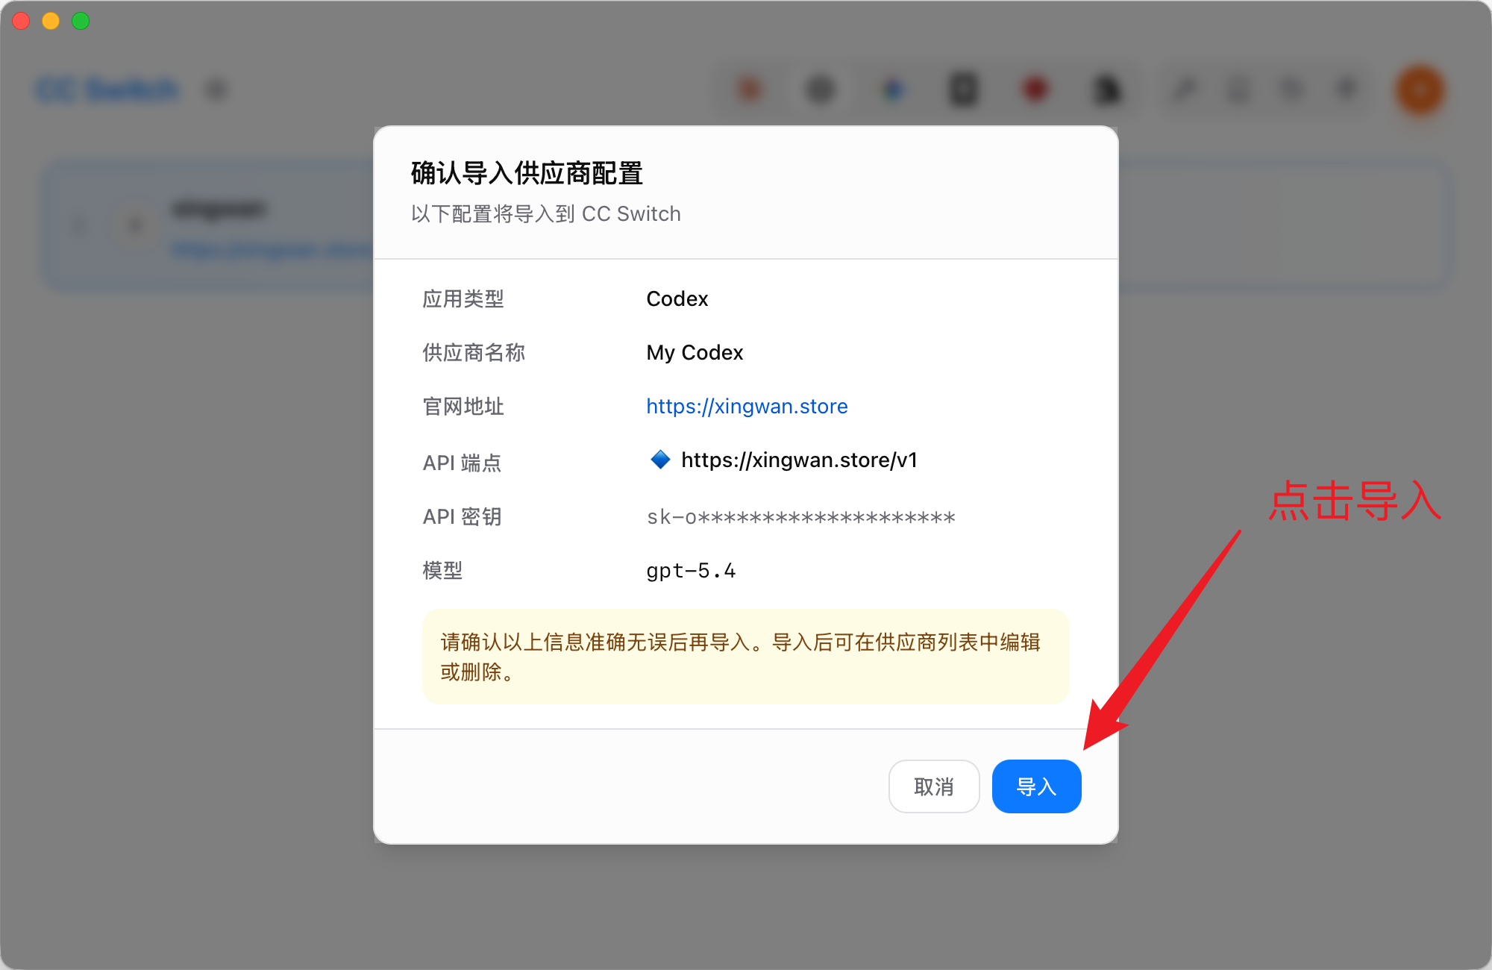The height and width of the screenshot is (970, 1492).
Task: Click the model value gpt-5.4
Action: [x=691, y=571]
